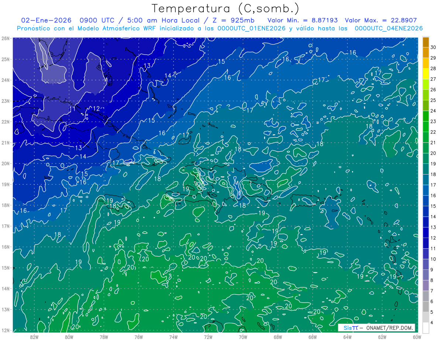
Task: Pick the yellow swatch between legend 27 and 28
Action: point(426,74)
